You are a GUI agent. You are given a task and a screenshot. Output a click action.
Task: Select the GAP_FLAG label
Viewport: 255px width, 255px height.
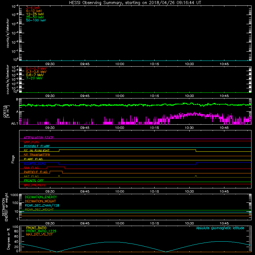(31, 142)
